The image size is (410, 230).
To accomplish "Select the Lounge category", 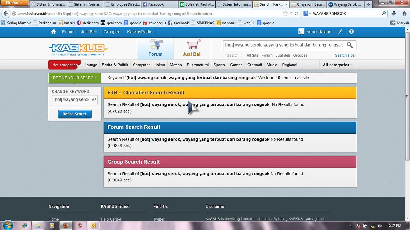I will [x=91, y=65].
